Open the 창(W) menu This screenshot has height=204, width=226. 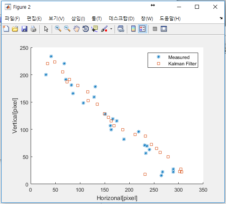[147, 18]
